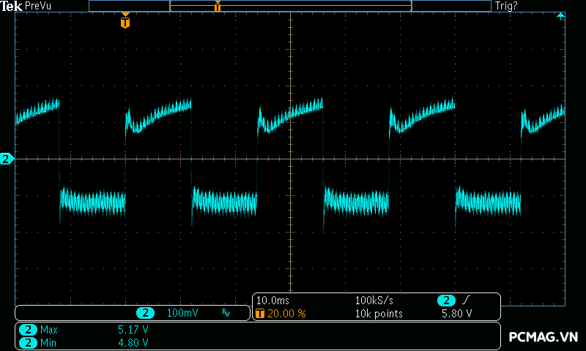
Task: Select the channel 2 ground reference marker
Action: 7,159
